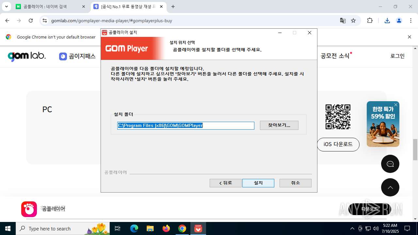The image size is (418, 235).
Task: Click the network tray icon
Action: [x=368, y=228]
